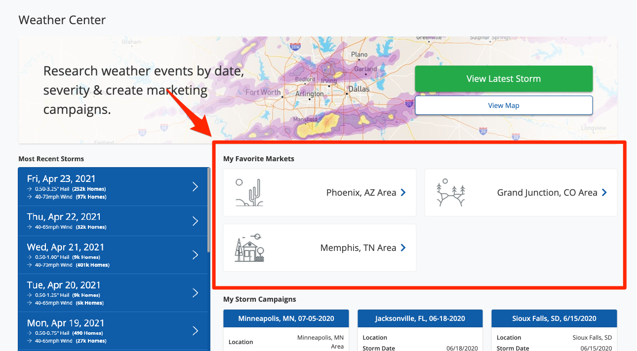Click chevron next to Phoenix, AZ Area
Screen dimensions: 637x351
tap(403, 193)
